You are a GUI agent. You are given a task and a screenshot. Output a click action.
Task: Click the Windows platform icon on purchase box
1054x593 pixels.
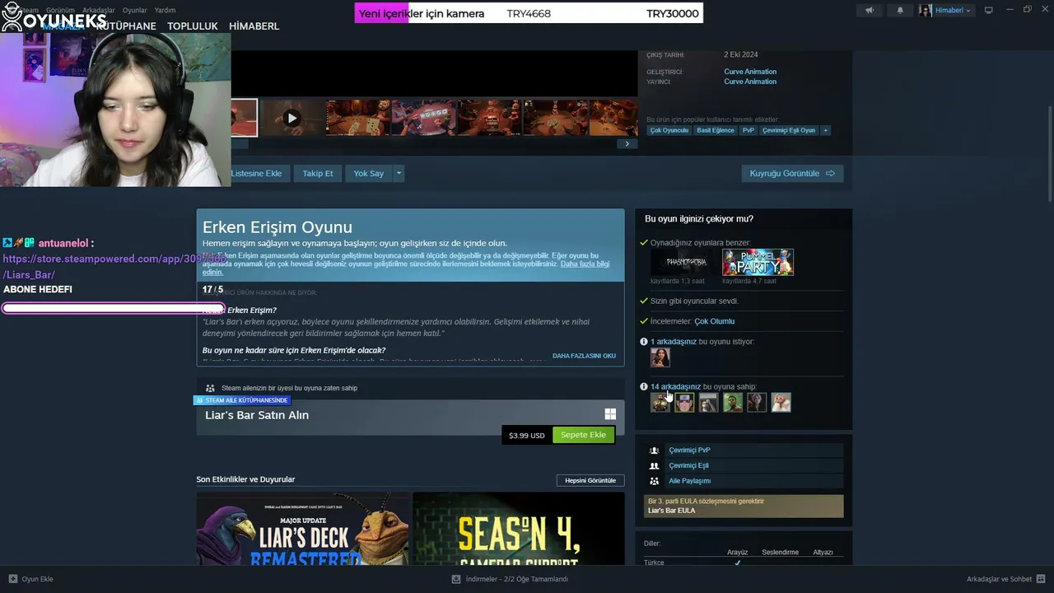click(610, 414)
